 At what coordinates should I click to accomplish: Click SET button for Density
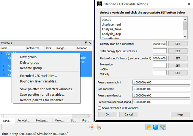click(x=178, y=44)
